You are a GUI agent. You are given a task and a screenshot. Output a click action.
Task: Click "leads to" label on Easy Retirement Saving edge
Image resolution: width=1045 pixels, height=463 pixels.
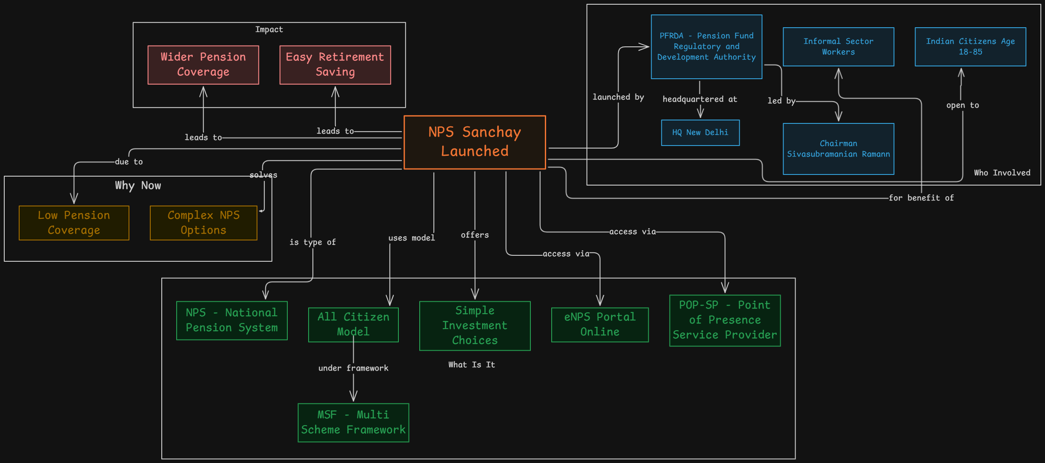(335, 131)
